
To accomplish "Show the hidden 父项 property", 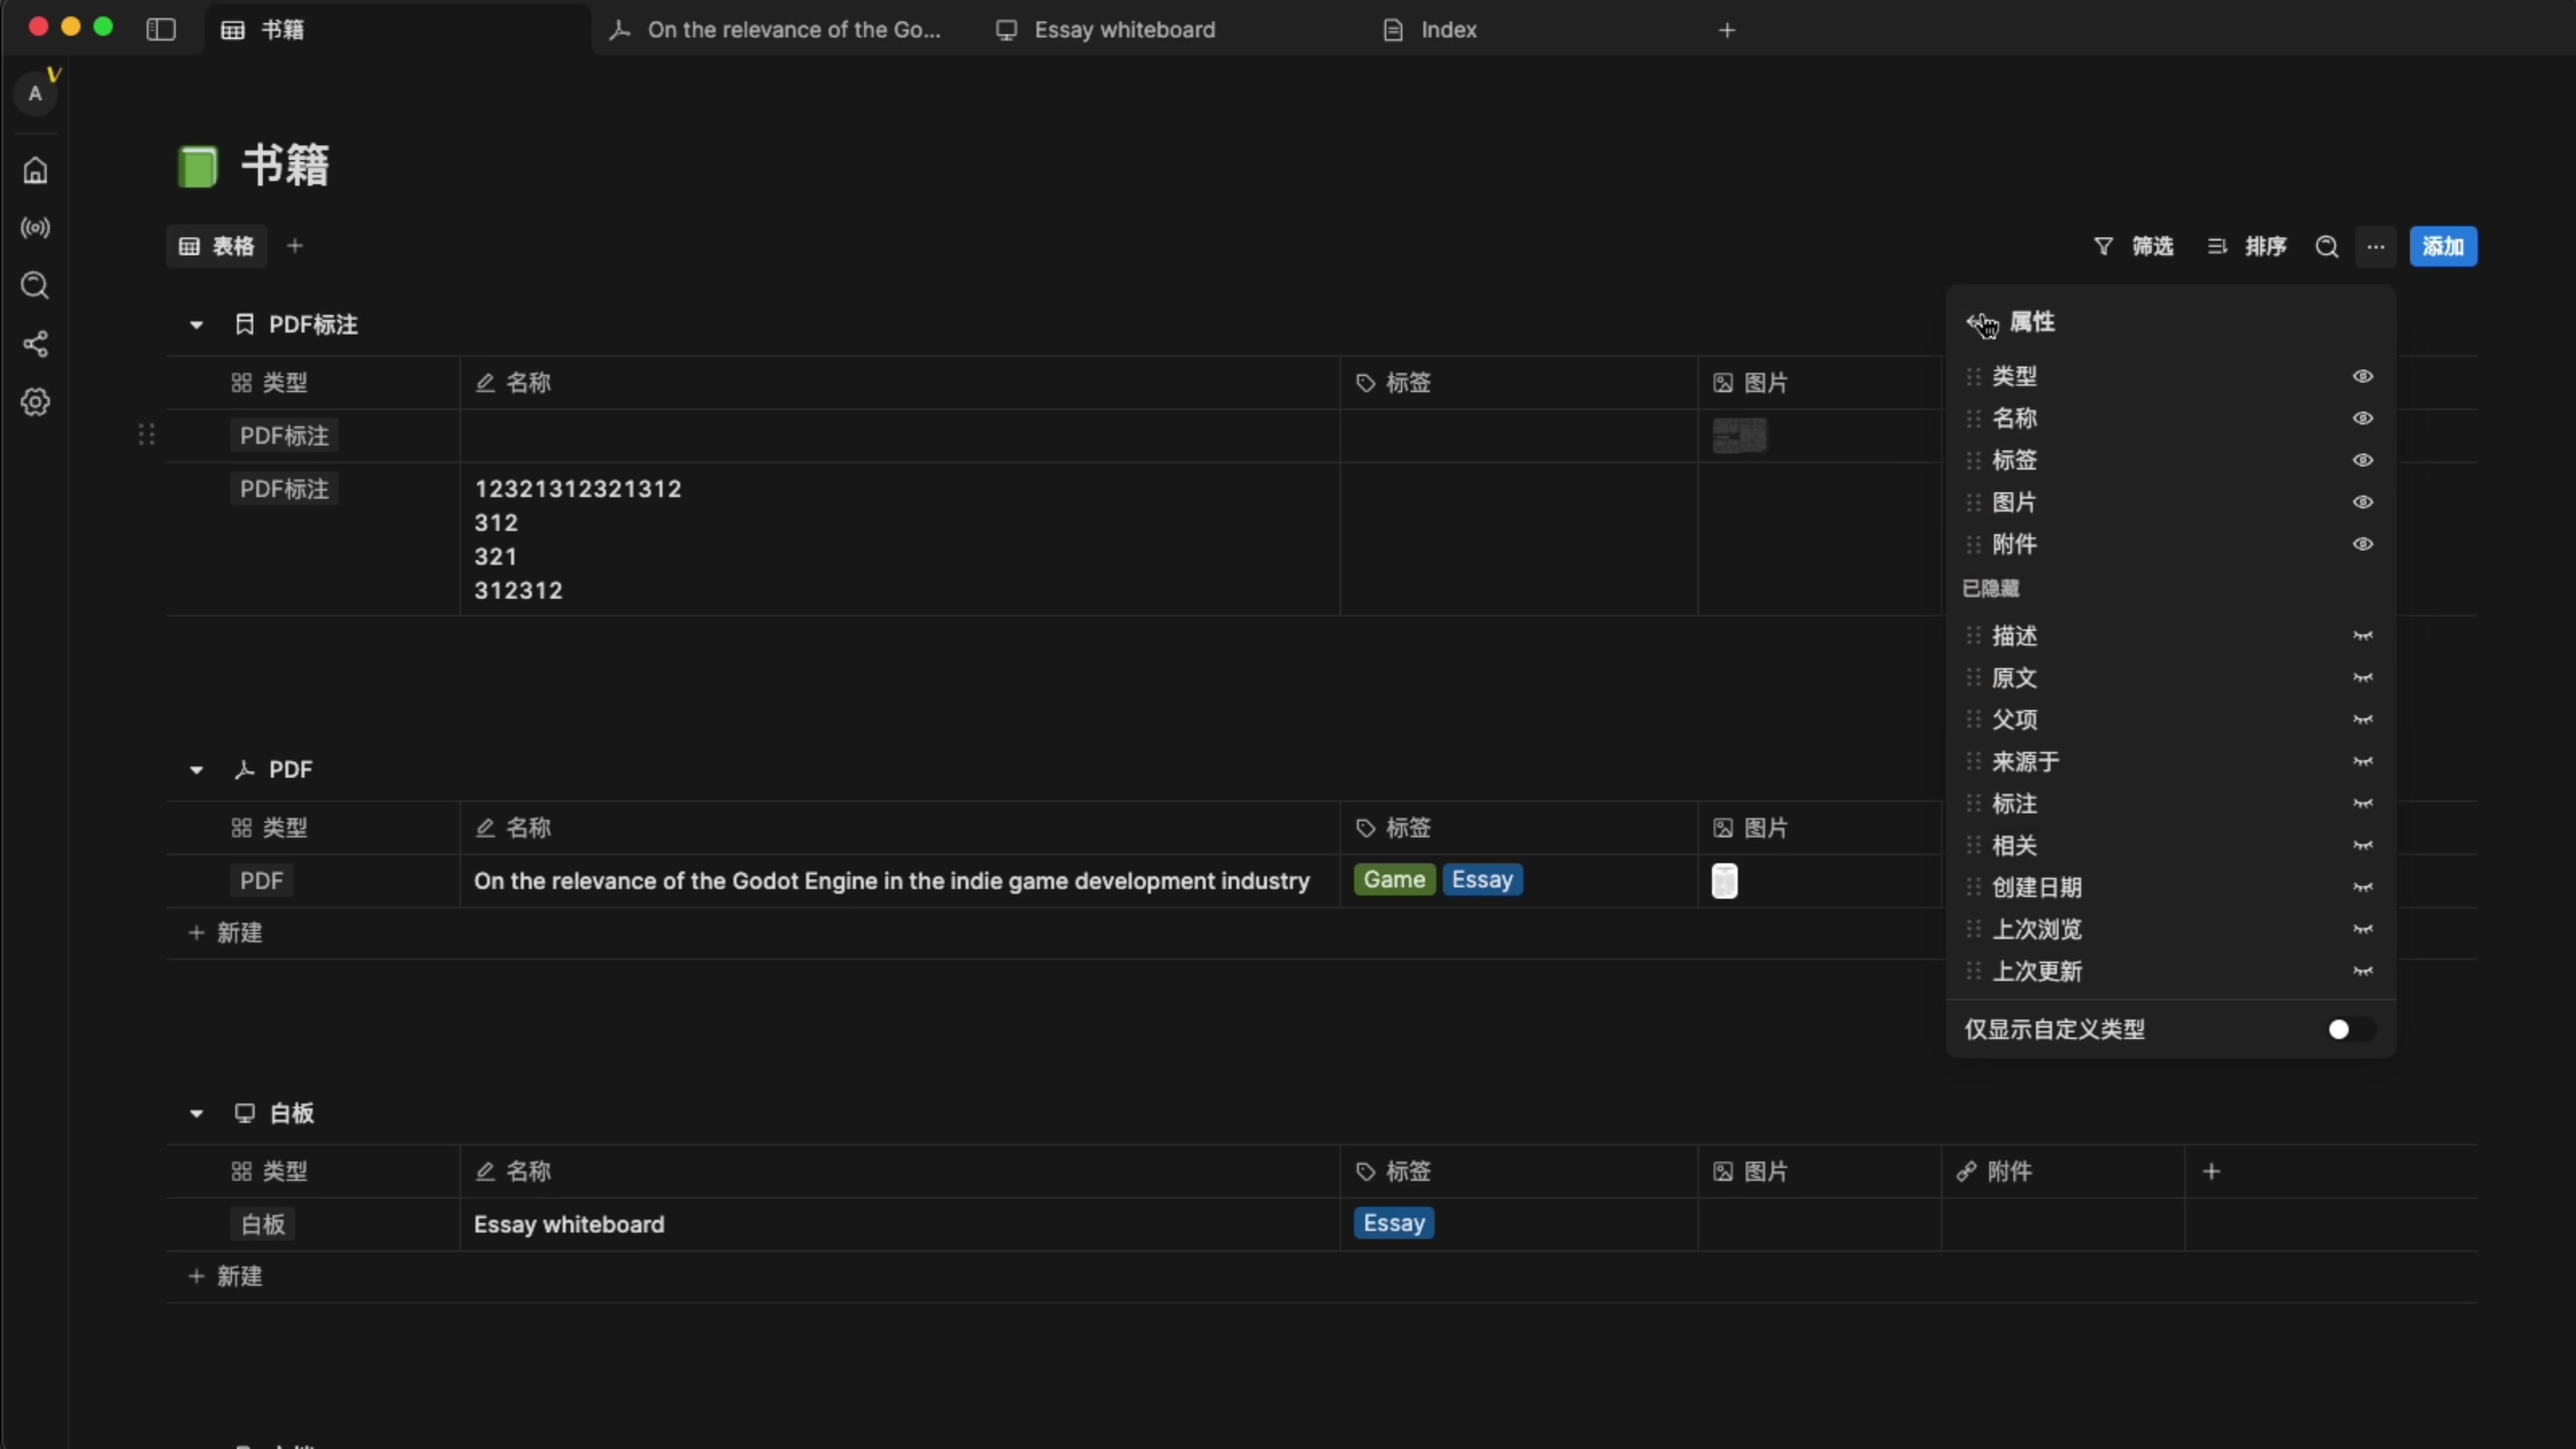I will coord(2363,720).
